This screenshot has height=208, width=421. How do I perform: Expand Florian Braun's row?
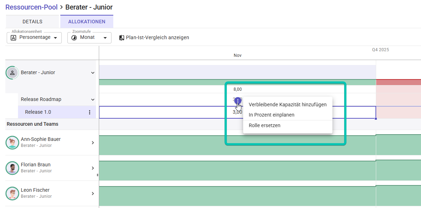[x=93, y=168]
